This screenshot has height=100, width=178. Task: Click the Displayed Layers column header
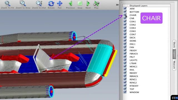coord(139,6)
